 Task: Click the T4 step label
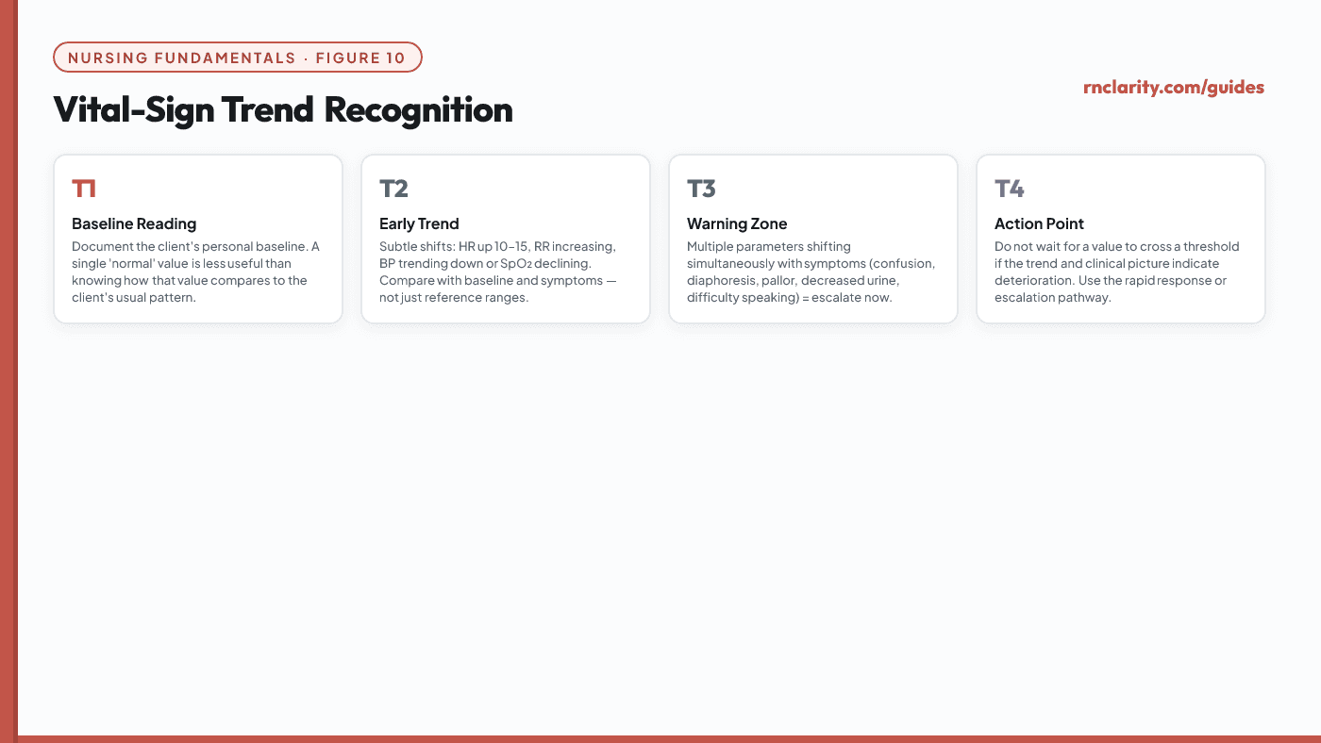click(1010, 189)
